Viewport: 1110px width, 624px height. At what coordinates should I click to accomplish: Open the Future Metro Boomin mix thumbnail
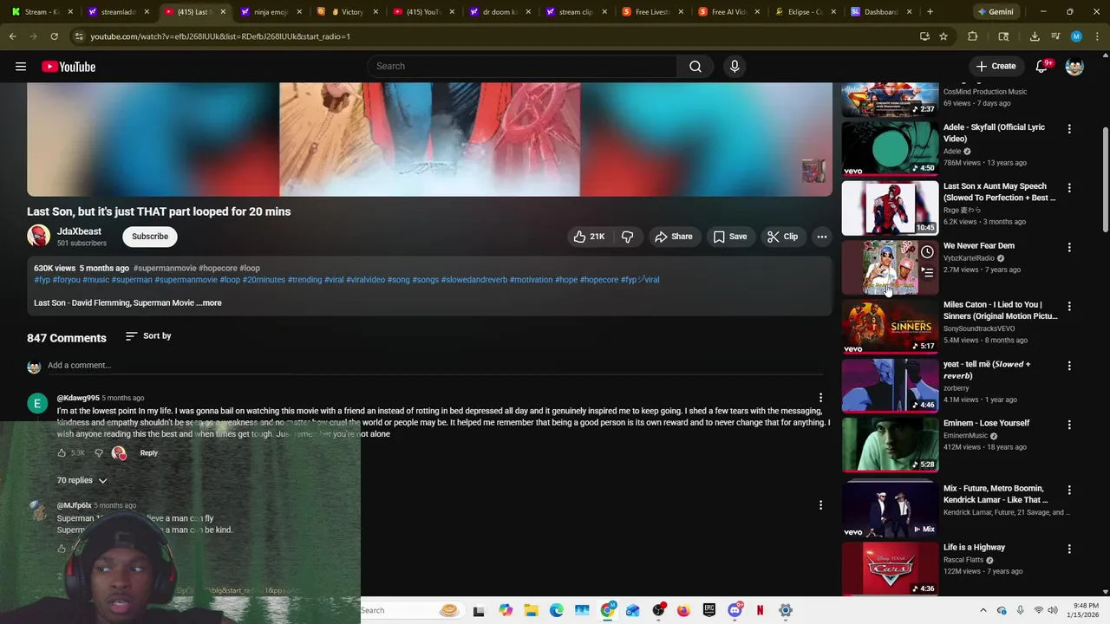890,510
